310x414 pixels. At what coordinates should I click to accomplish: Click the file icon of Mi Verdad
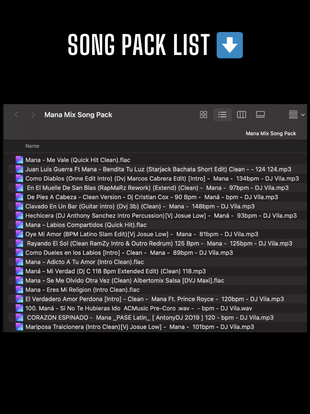[x=19, y=271]
